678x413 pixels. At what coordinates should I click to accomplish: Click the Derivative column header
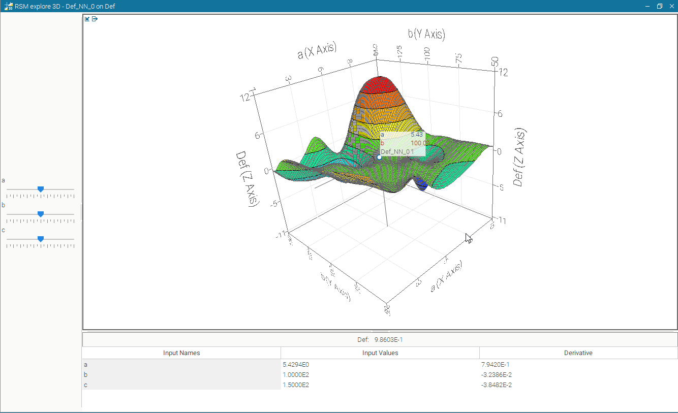click(578, 353)
